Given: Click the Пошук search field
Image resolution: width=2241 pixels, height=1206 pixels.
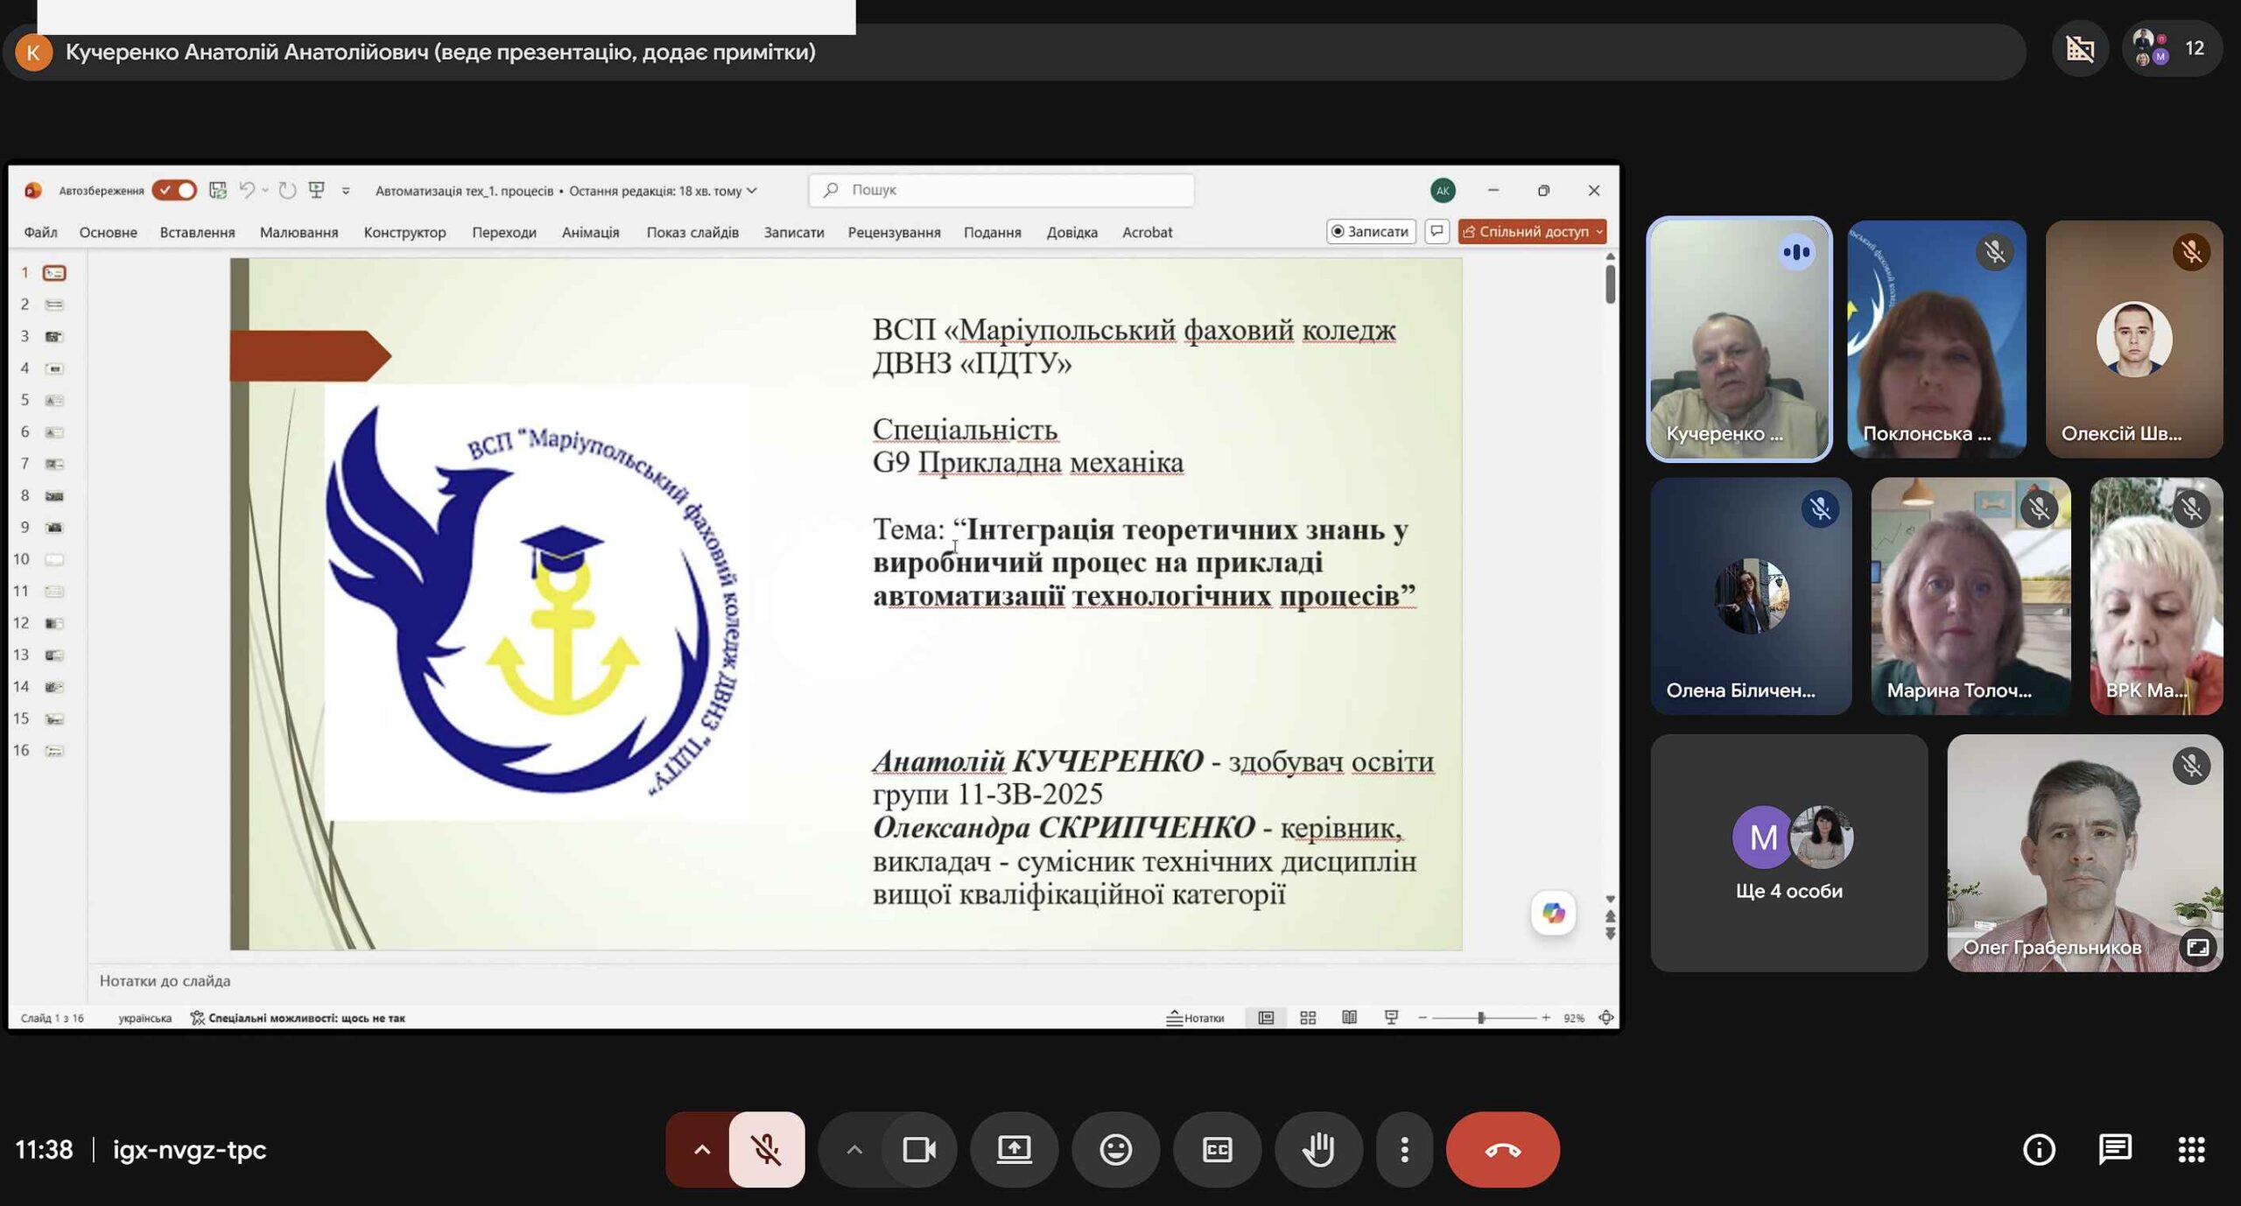Looking at the screenshot, I should (1001, 190).
